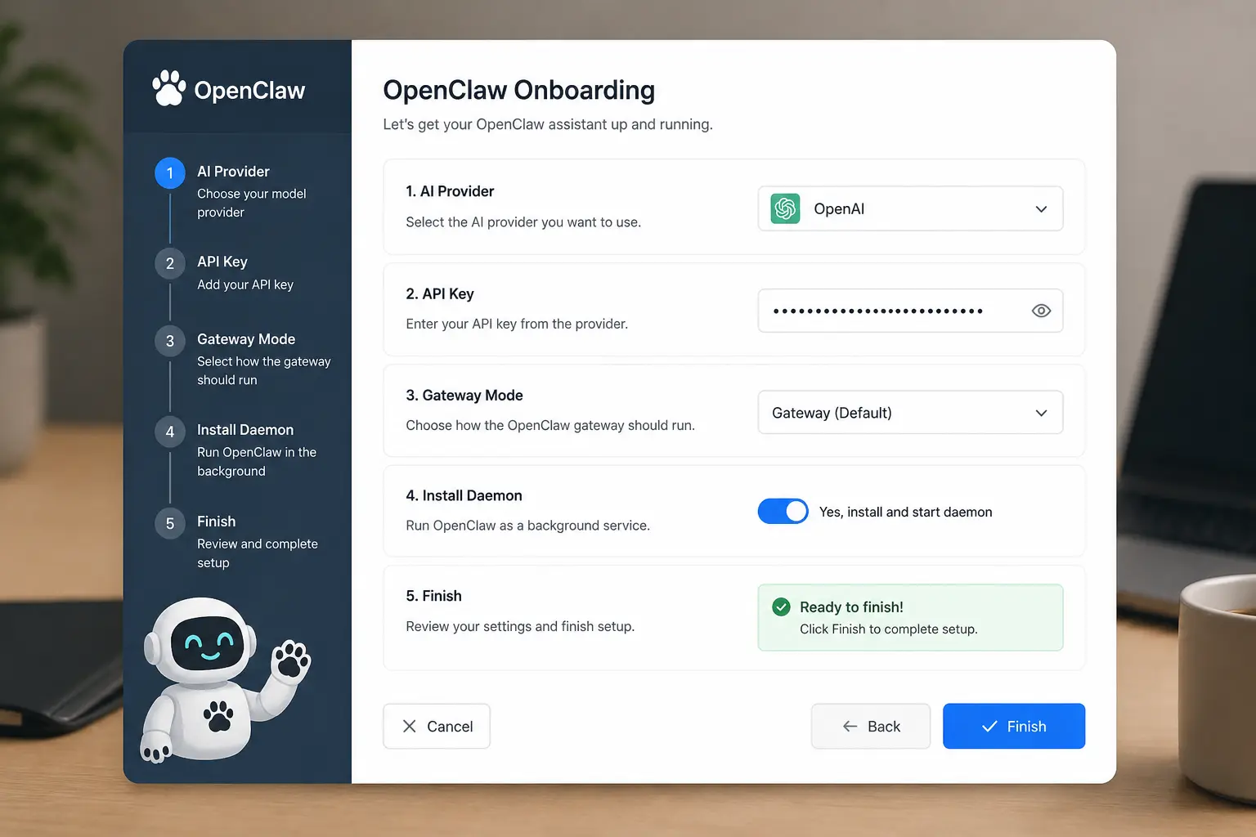This screenshot has width=1256, height=837.
Task: Click step 1 circle in sidebar
Action: click(170, 172)
